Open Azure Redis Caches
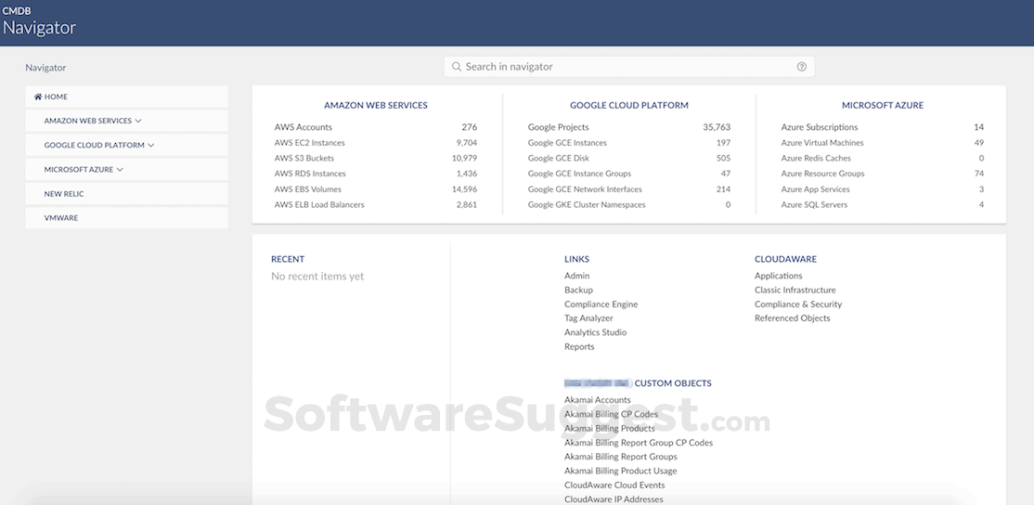This screenshot has width=1034, height=505. [x=816, y=158]
